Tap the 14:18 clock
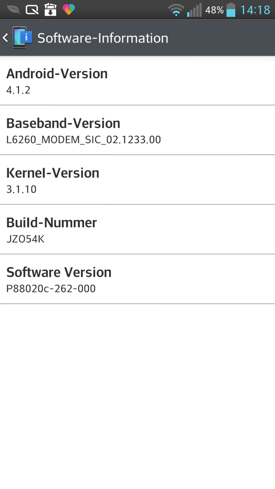275x489 pixels. coord(255,10)
